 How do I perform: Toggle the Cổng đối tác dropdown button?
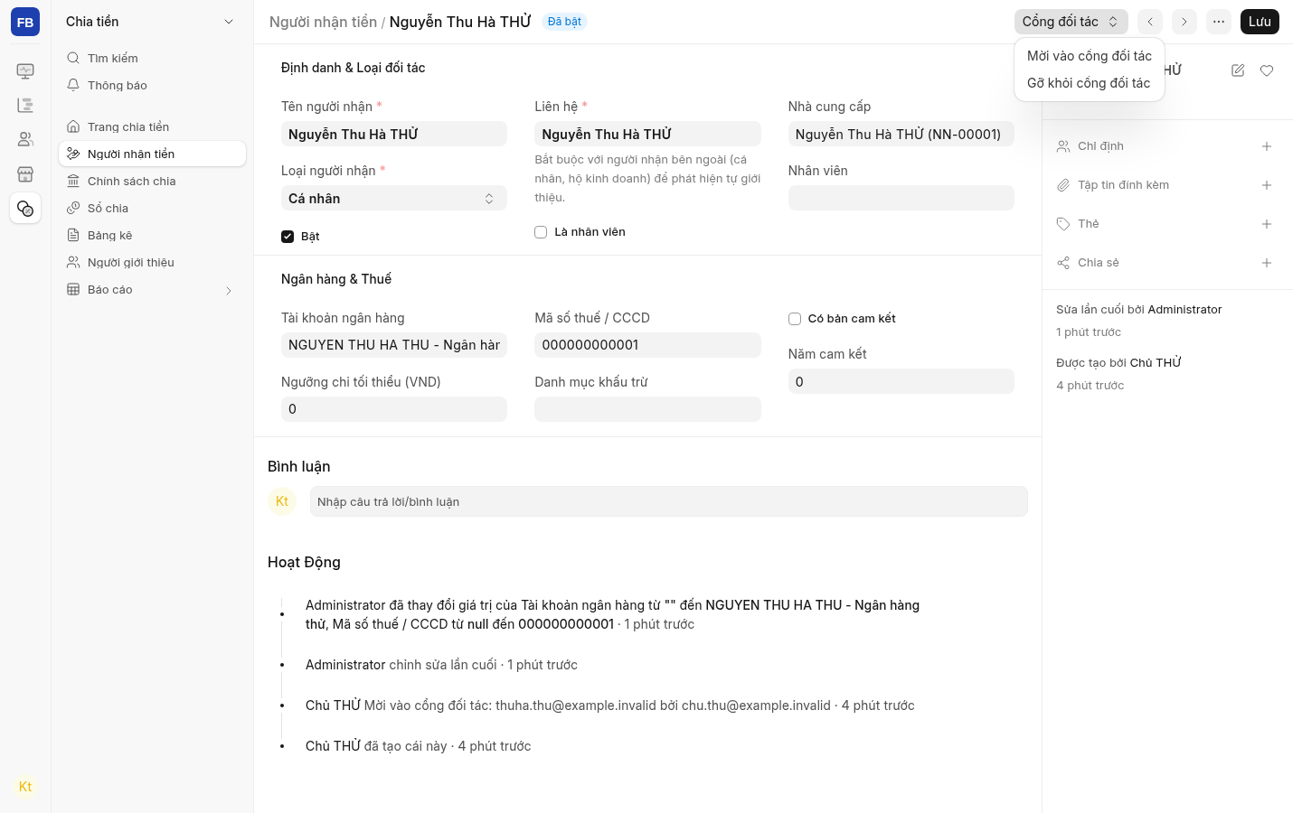pyautogui.click(x=1071, y=22)
